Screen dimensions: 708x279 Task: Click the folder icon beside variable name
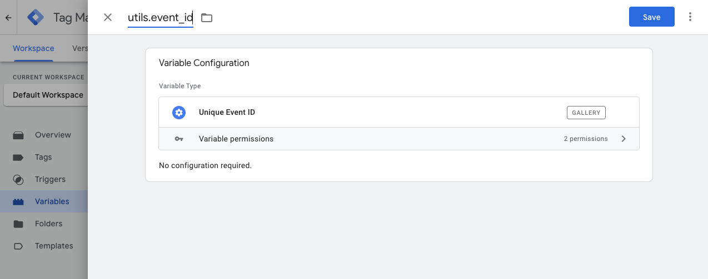point(207,18)
